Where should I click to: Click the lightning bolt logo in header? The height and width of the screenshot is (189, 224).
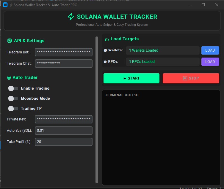71,17
